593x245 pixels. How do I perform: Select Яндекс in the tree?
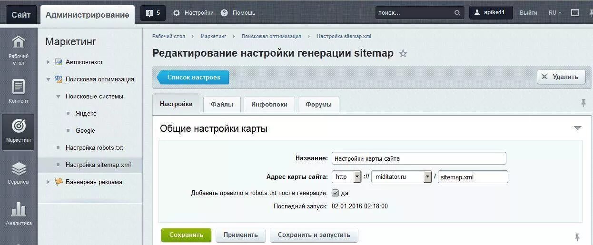pyautogui.click(x=86, y=113)
